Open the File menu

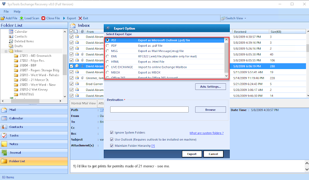[x=6, y=12]
